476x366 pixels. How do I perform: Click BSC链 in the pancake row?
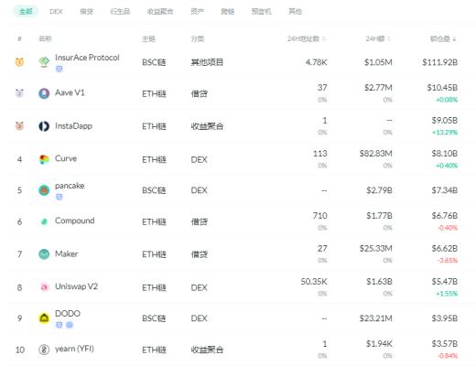(x=154, y=190)
